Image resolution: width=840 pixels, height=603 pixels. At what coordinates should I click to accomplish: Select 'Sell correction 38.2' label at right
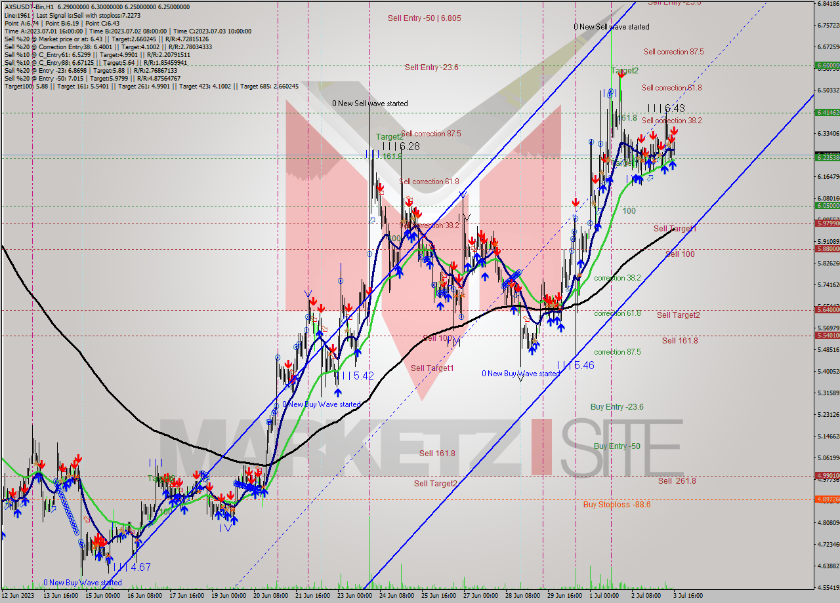(672, 121)
